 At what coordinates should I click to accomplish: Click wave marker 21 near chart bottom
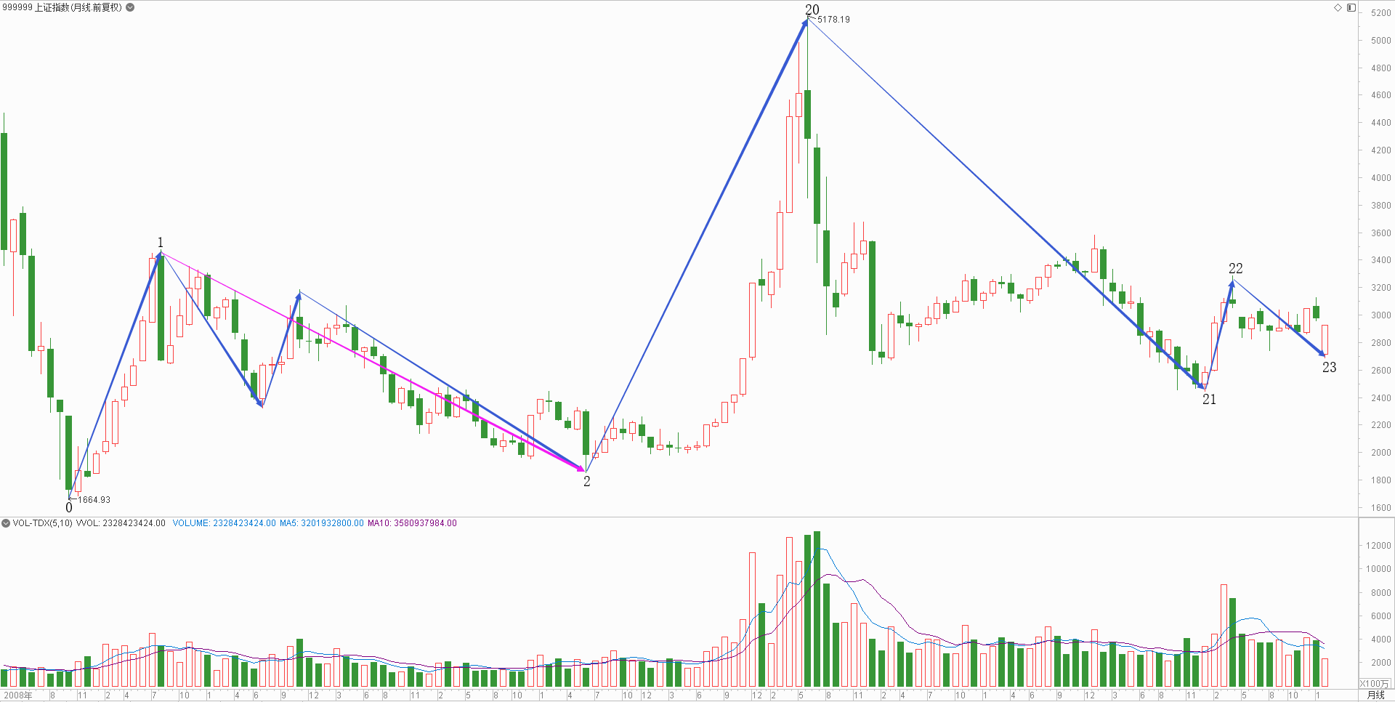(1209, 399)
